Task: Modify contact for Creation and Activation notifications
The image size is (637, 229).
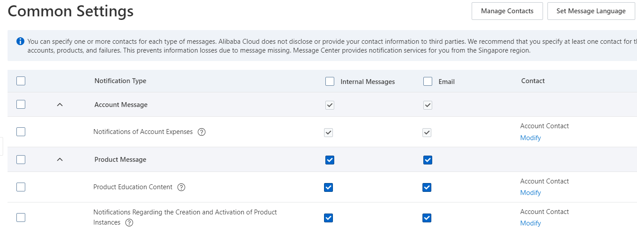Action: click(x=531, y=223)
